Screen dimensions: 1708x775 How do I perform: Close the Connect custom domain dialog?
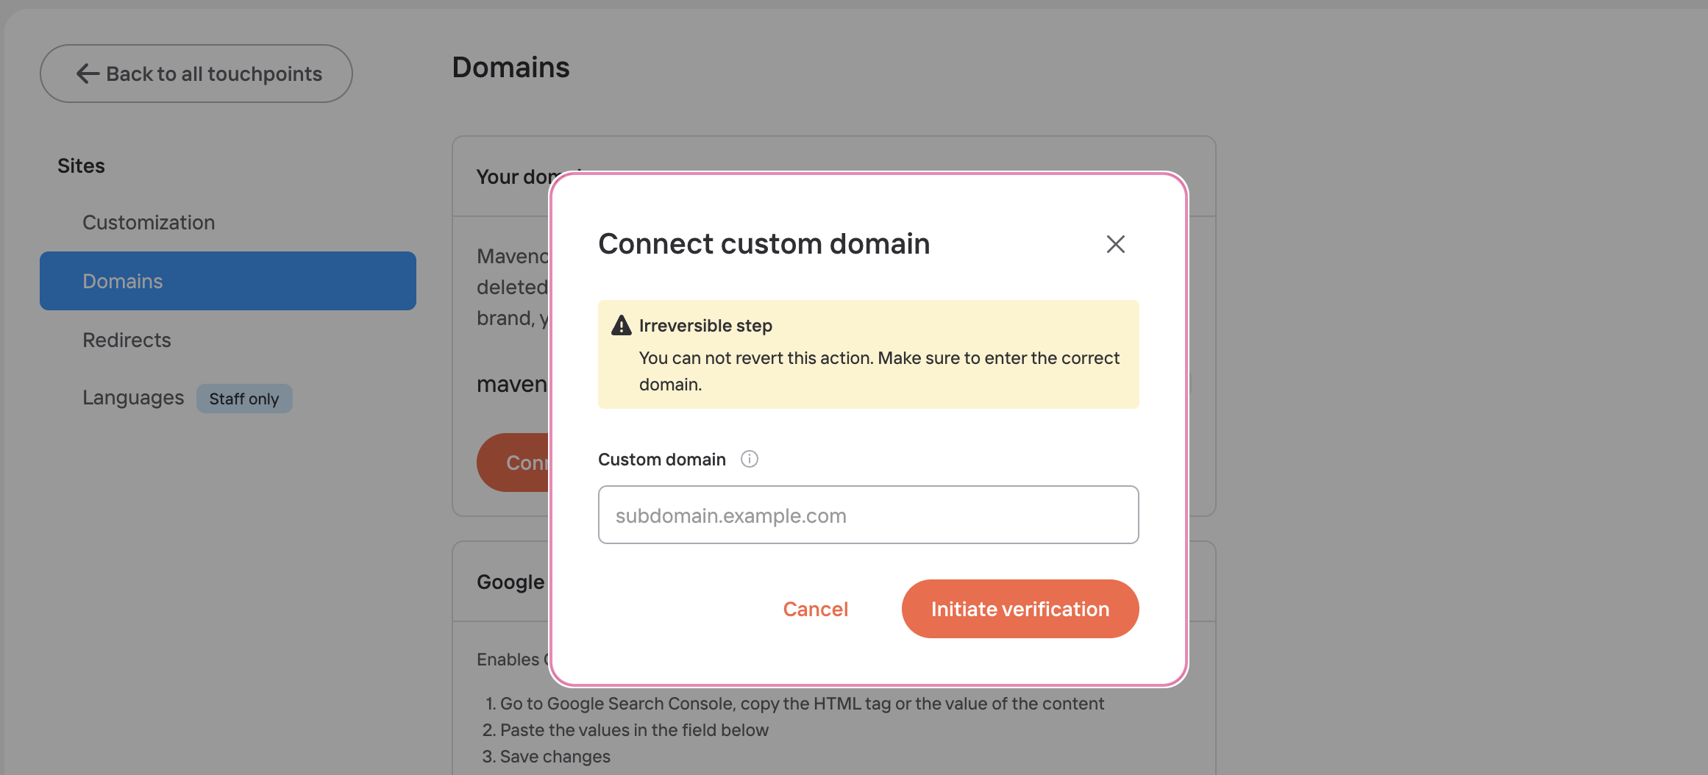click(x=1115, y=244)
